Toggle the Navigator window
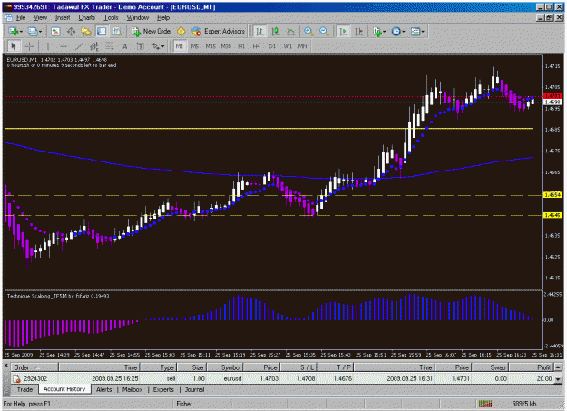The width and height of the screenshot is (567, 411). click(86, 32)
